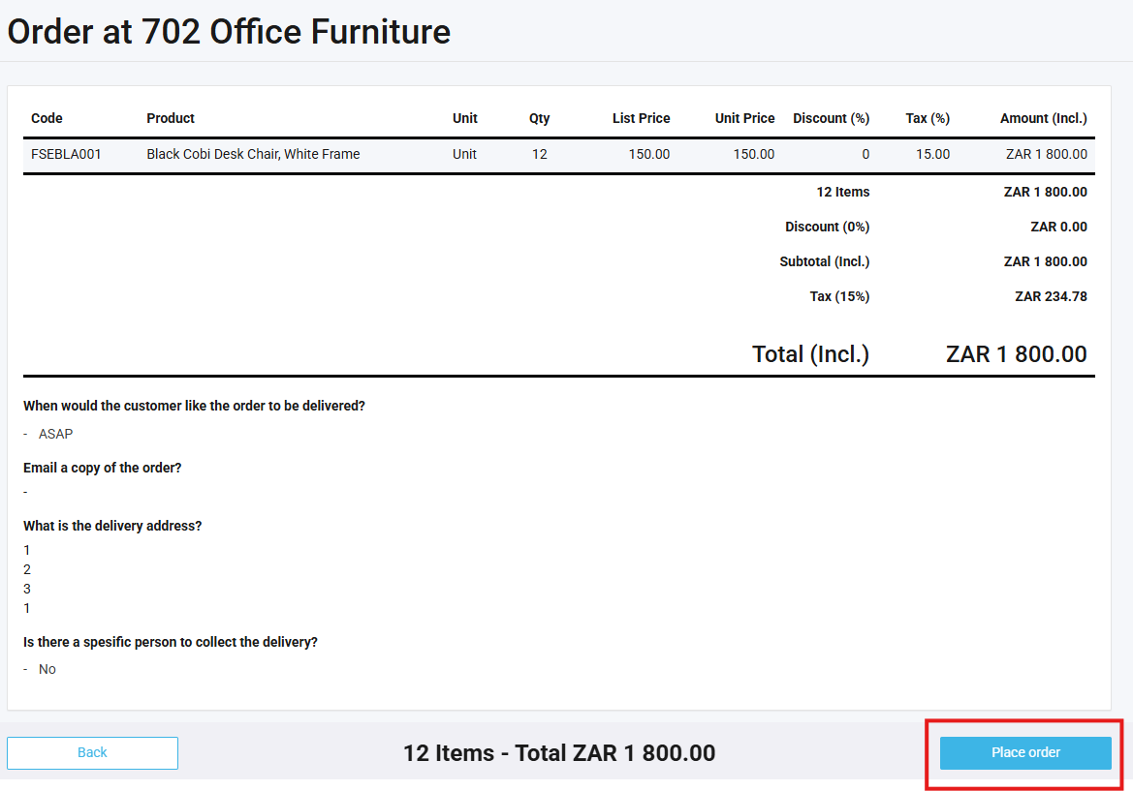Select product code FSEBLA001 in the row
Image resolution: width=1133 pixels, height=791 pixels.
click(x=66, y=154)
